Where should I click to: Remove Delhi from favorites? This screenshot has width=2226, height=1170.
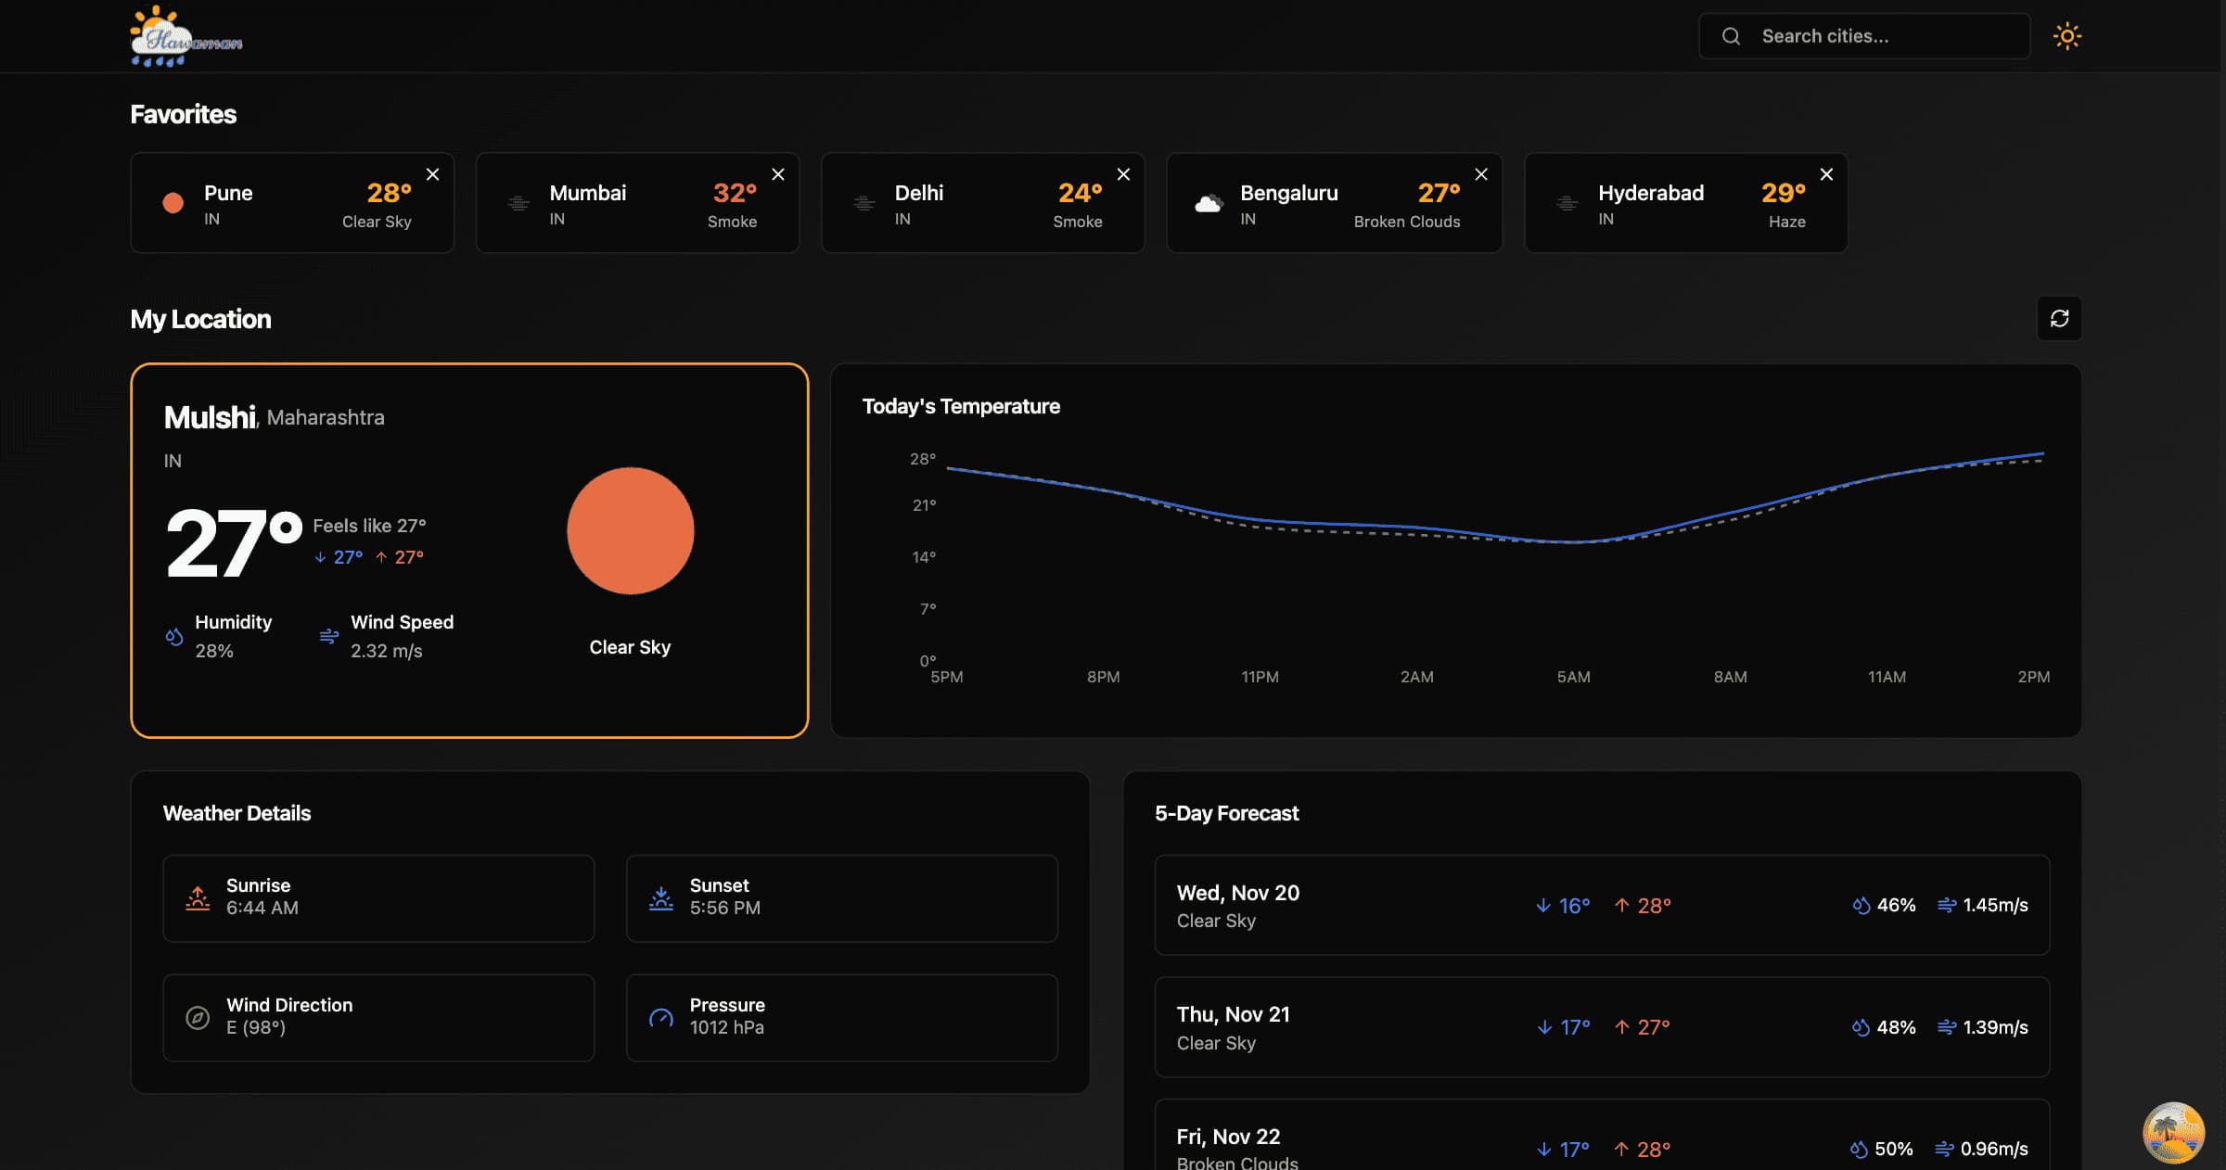coord(1123,174)
